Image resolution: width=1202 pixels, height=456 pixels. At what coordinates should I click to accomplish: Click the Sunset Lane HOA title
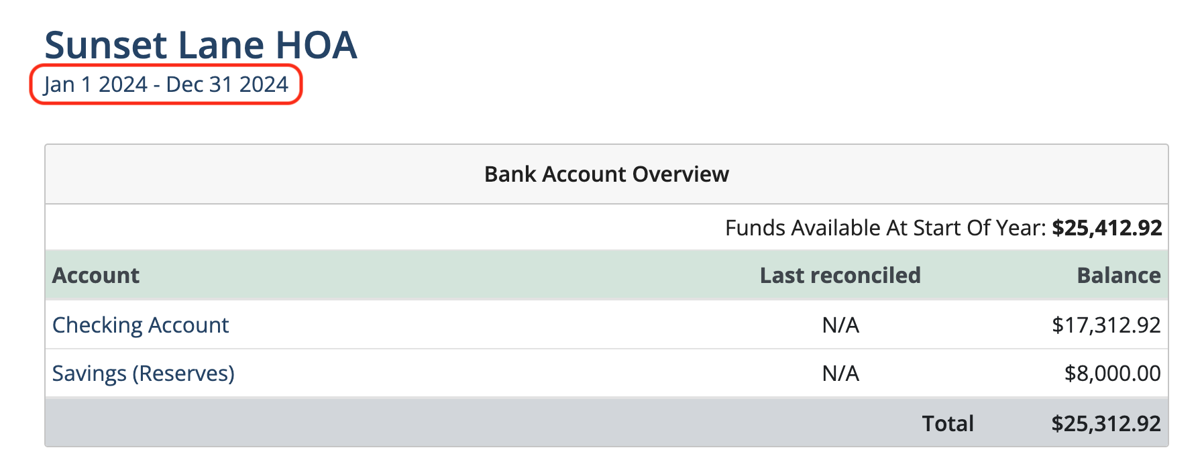tap(201, 45)
